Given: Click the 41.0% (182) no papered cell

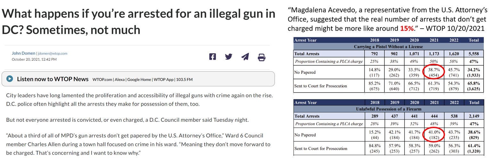Looking at the screenshot, I should click(434, 135).
